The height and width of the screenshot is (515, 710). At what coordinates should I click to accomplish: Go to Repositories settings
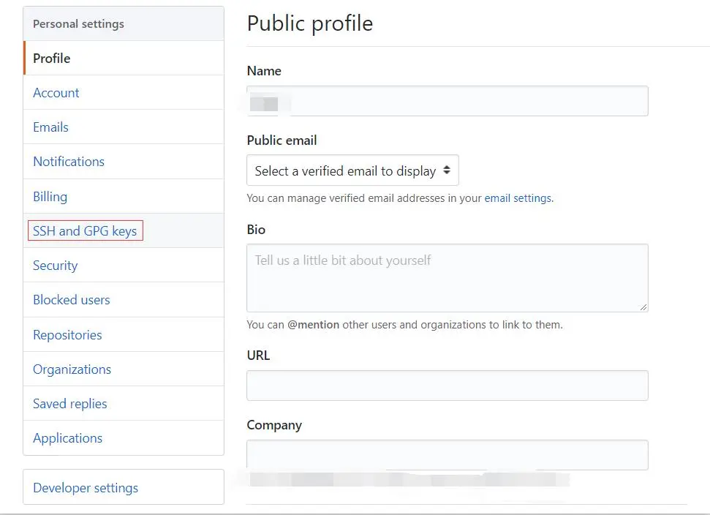[67, 335]
